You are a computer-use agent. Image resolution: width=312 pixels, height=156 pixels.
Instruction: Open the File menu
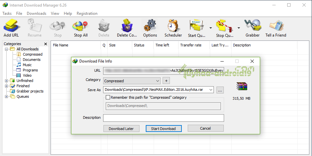click(x=19, y=13)
